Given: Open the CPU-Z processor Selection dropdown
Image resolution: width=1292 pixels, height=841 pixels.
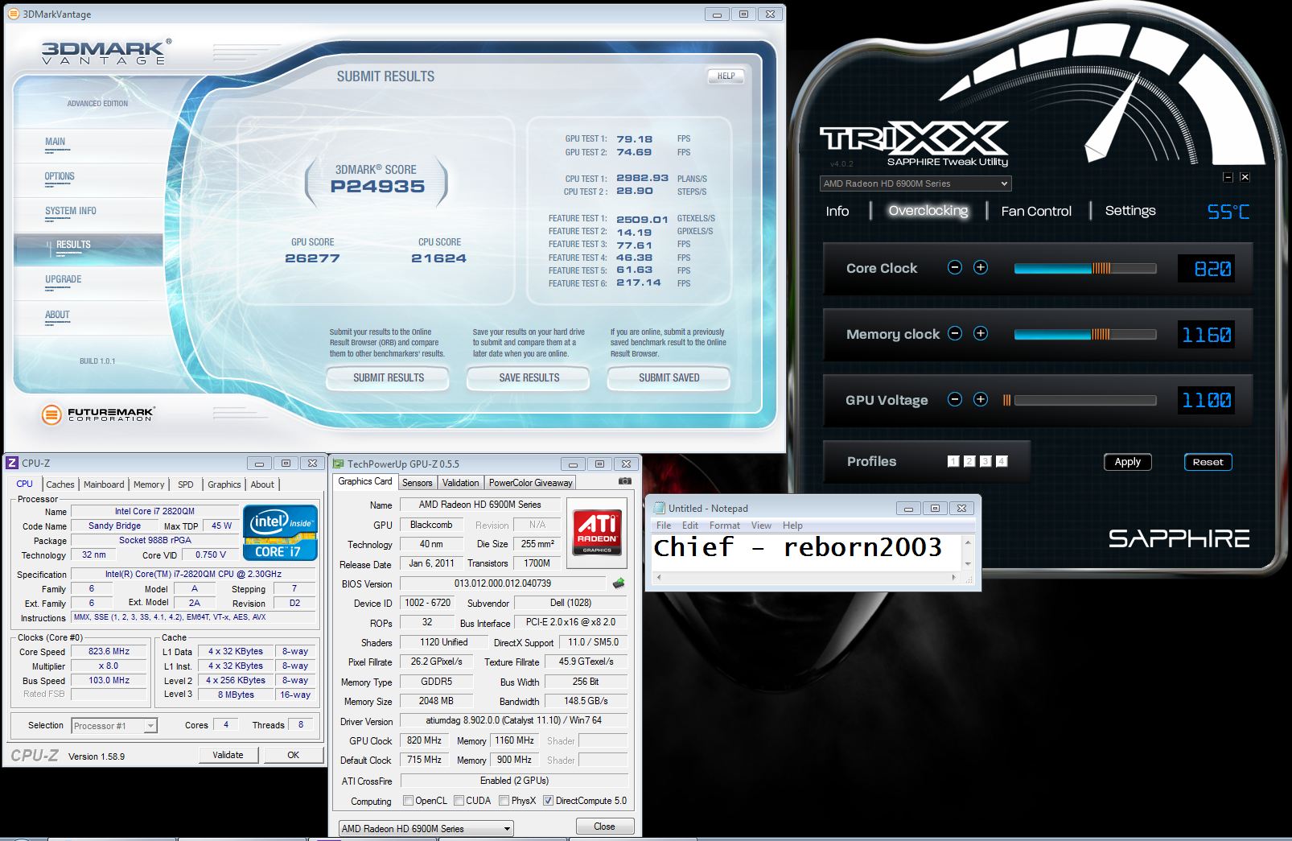Looking at the screenshot, I should point(114,726).
